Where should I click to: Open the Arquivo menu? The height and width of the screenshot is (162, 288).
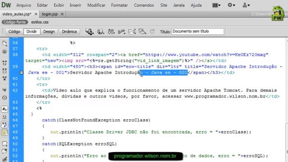[24, 5]
